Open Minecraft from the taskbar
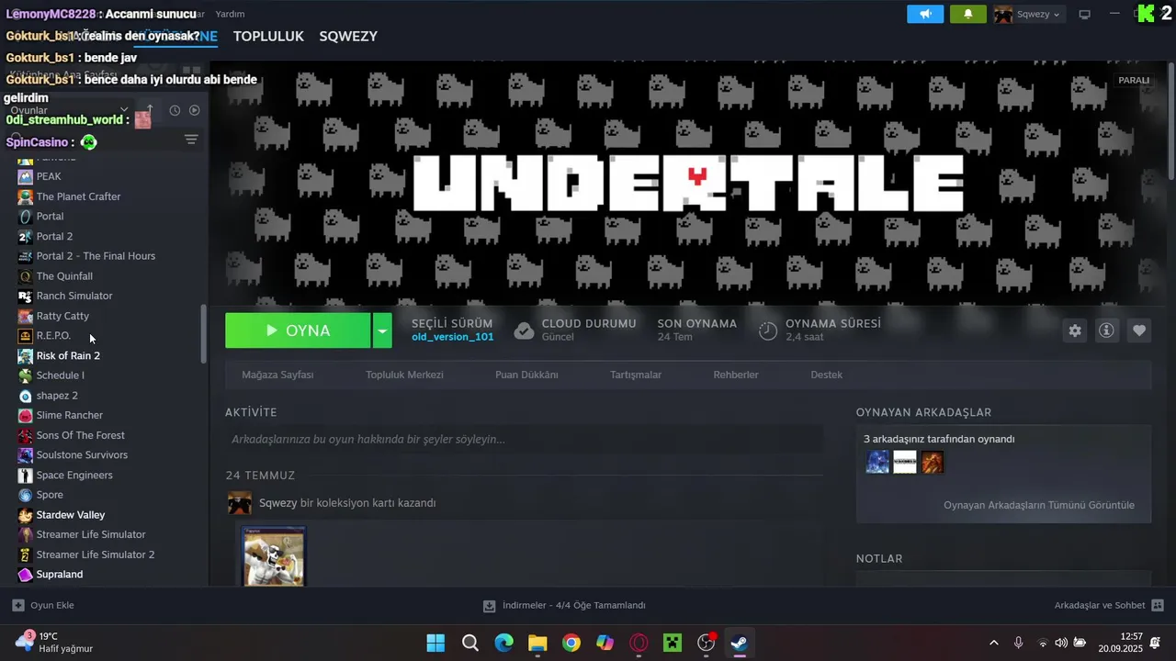Image resolution: width=1176 pixels, height=661 pixels. tap(673, 643)
